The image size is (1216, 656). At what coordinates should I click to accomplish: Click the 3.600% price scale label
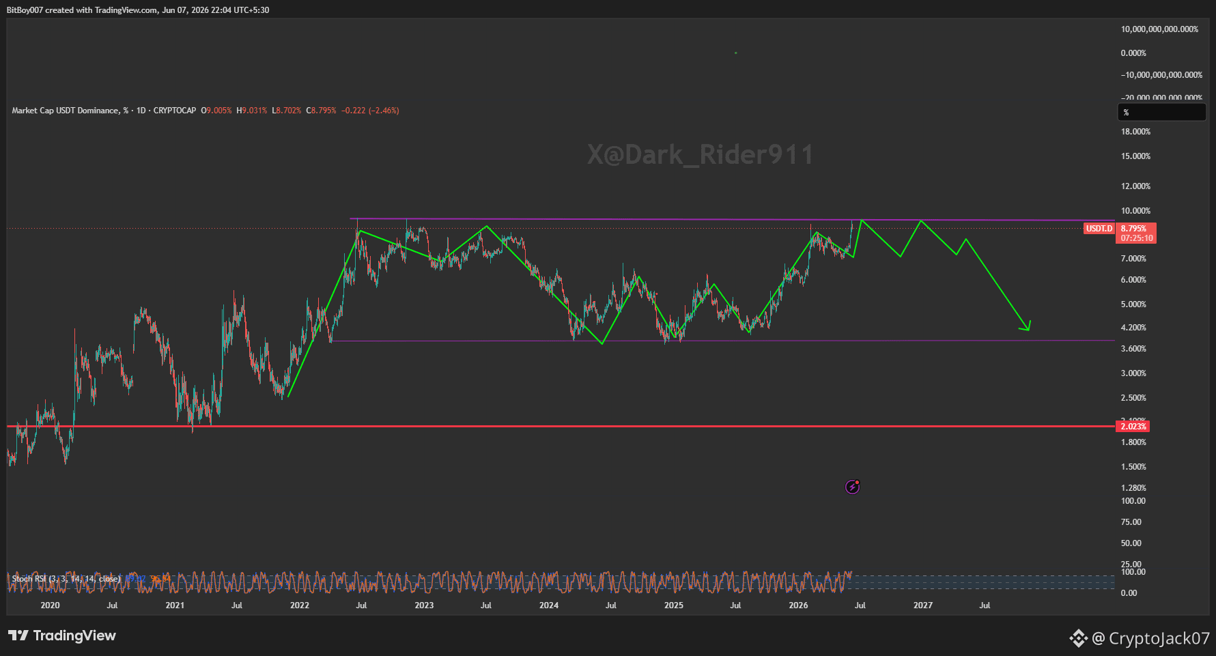point(1134,349)
